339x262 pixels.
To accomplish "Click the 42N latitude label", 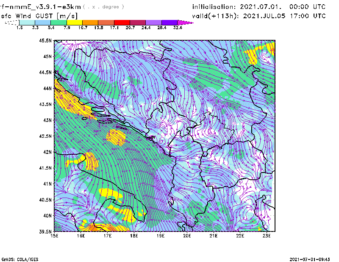I will point(47,152).
